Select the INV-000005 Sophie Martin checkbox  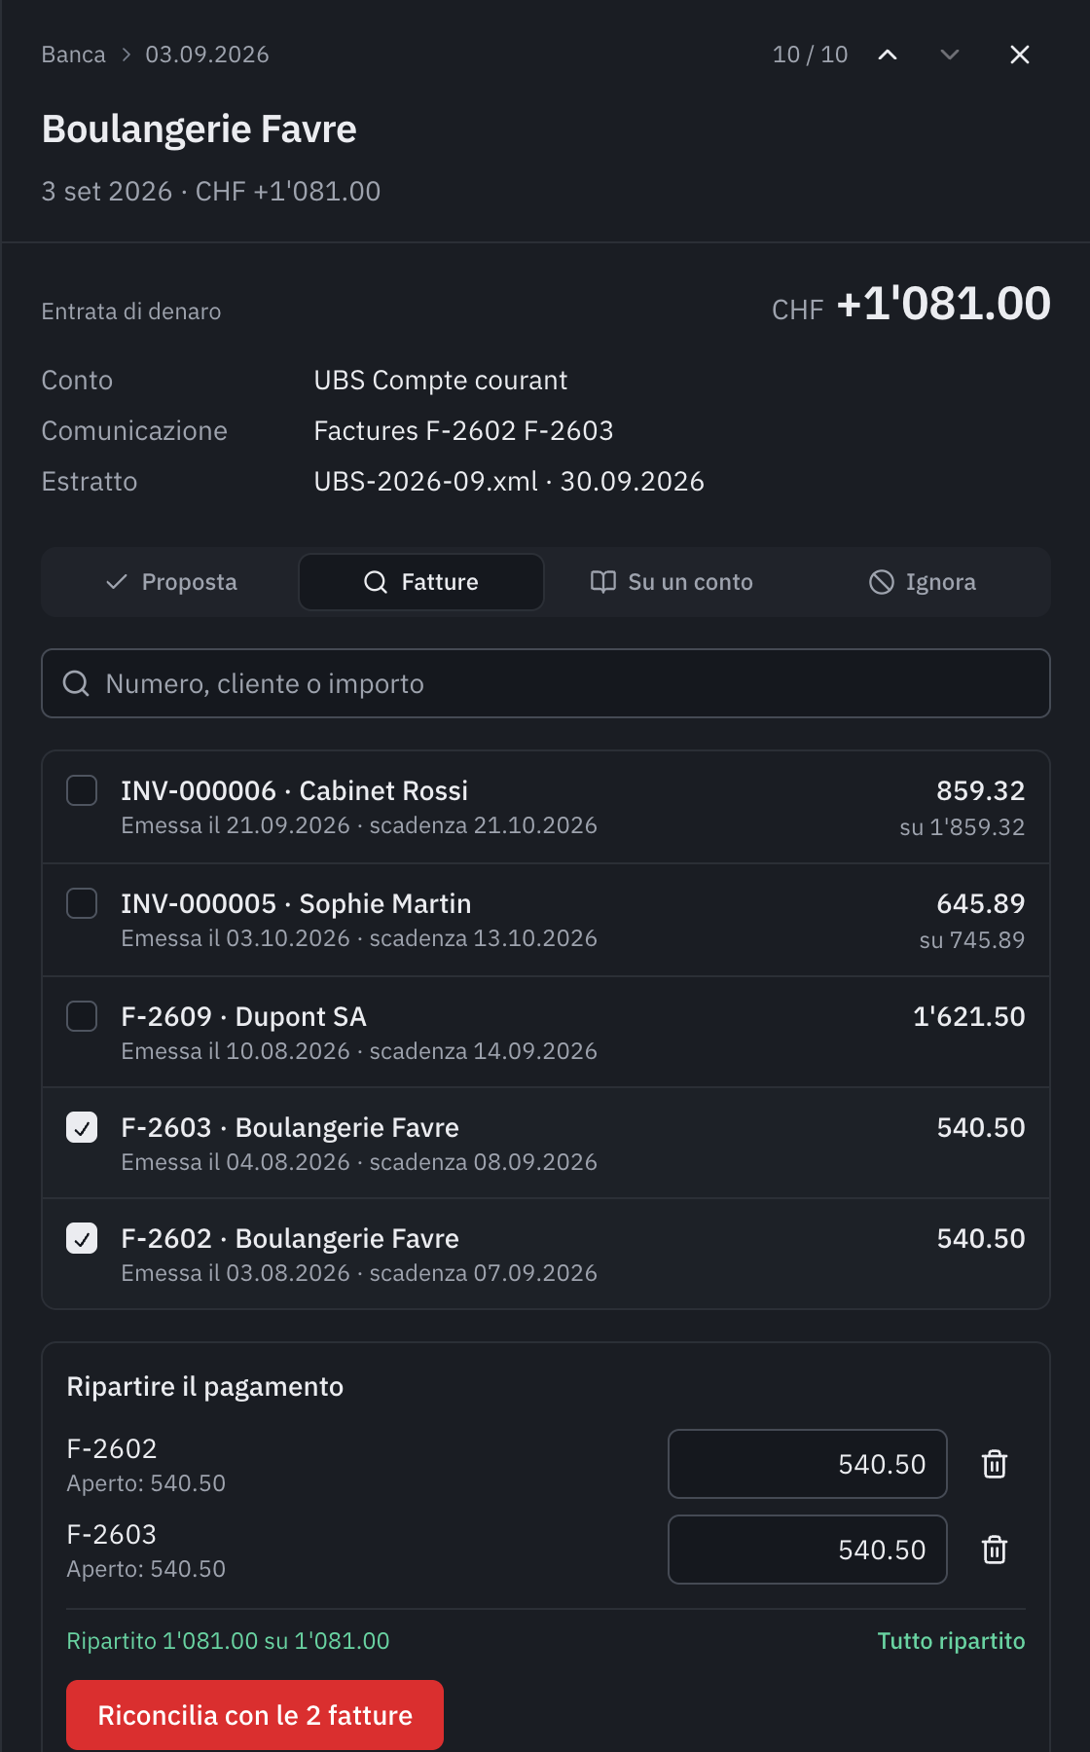(82, 903)
